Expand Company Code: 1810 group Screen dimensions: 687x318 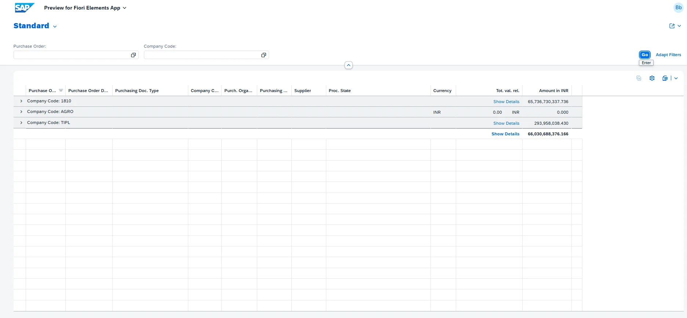click(21, 101)
